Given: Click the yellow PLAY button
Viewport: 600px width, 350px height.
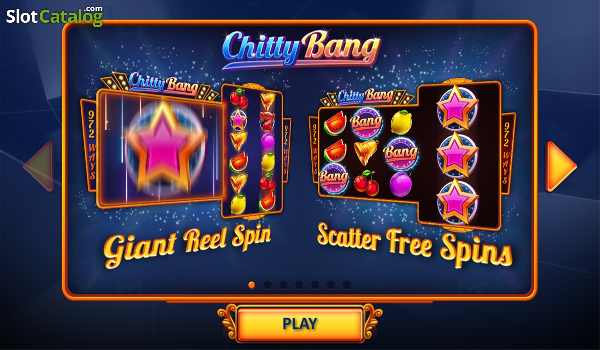Looking at the screenshot, I should pos(300,323).
